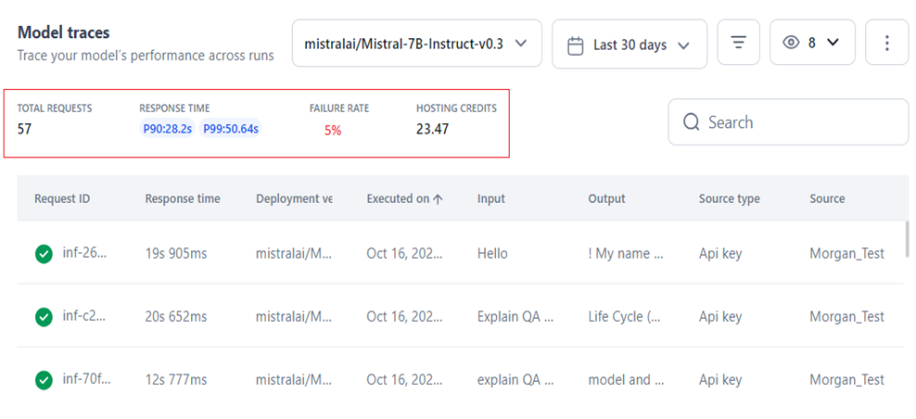Viewport: 916px width, 419px height.
Task: Click the three-dot more options button
Action: (886, 44)
